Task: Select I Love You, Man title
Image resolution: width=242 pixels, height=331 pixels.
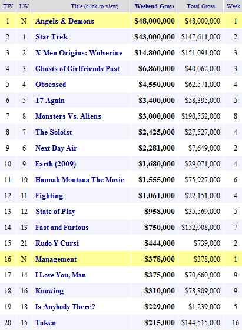Action: [61, 275]
